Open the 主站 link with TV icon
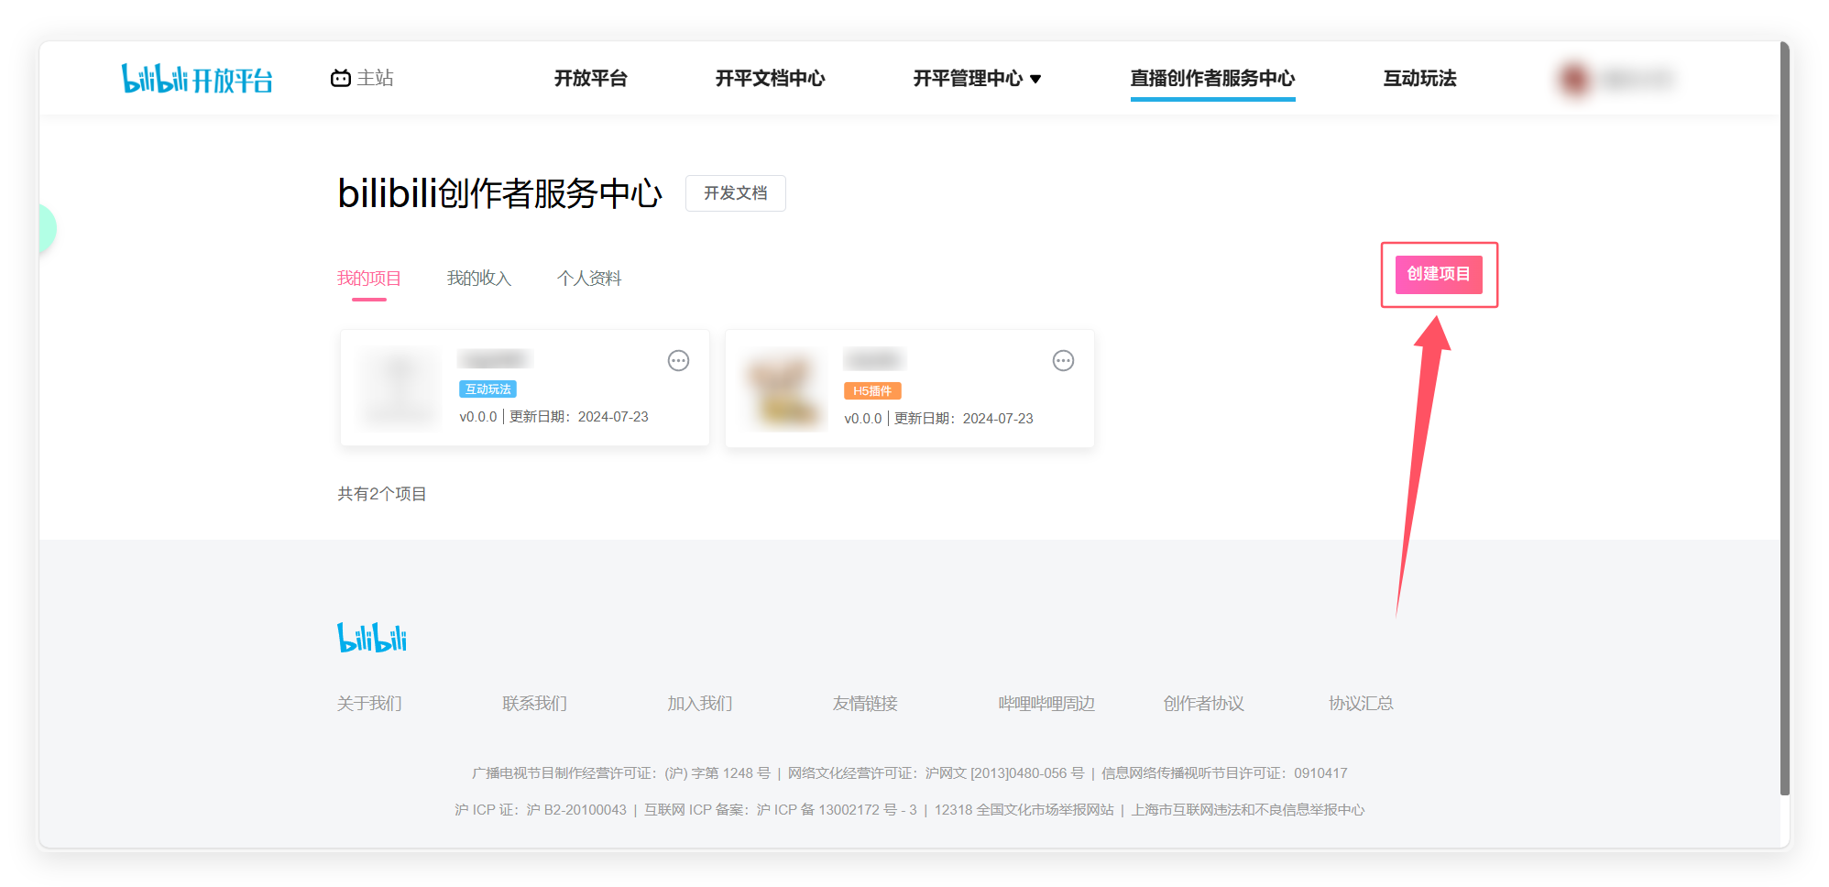 pos(362,78)
